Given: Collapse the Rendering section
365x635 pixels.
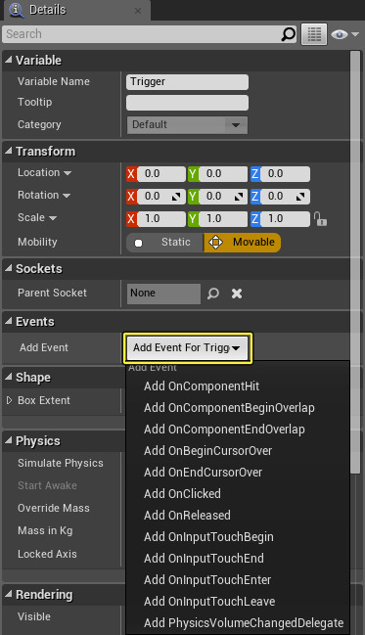Looking at the screenshot, I should coord(9,594).
